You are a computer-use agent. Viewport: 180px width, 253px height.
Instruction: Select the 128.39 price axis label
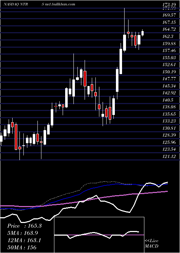click(170, 135)
